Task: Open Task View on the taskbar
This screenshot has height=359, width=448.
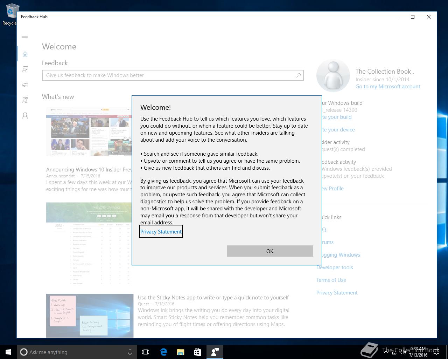Action: click(x=146, y=352)
